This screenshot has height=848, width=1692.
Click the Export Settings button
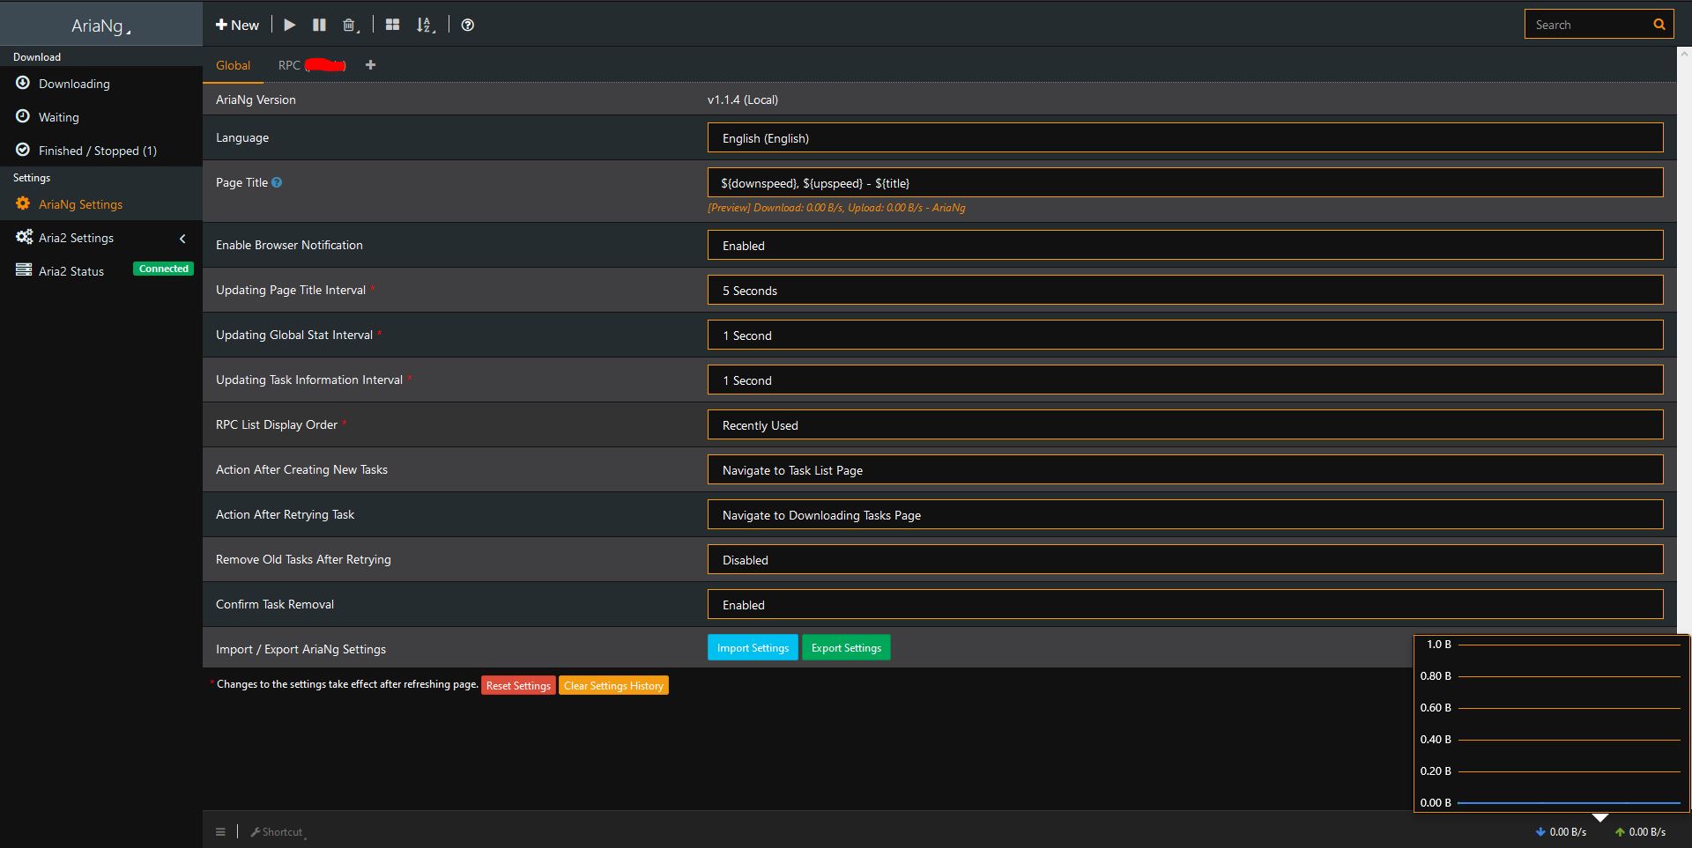(x=846, y=648)
